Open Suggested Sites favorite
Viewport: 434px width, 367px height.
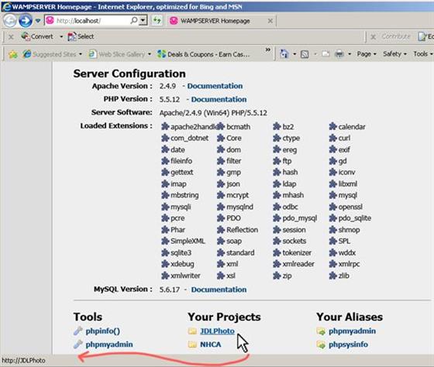(x=52, y=54)
